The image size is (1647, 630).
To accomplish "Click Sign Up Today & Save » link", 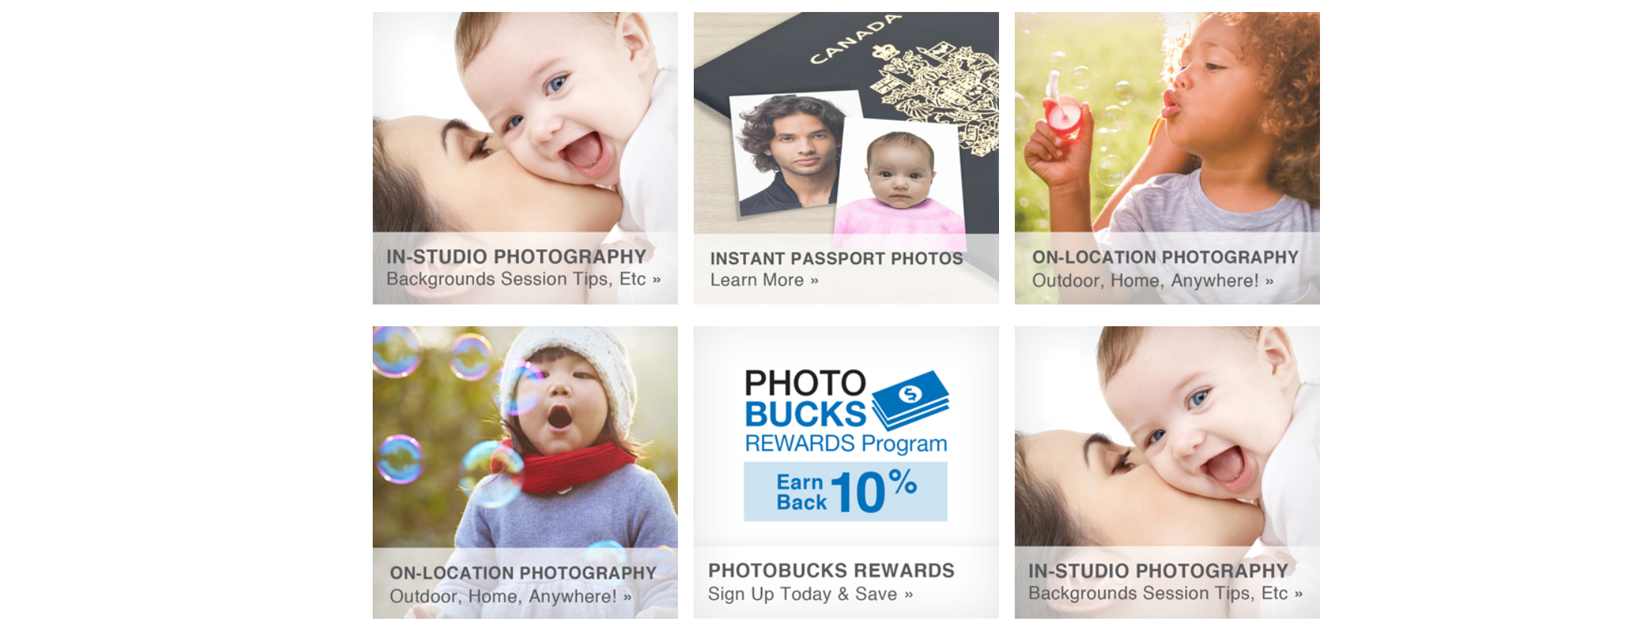I will 810,594.
